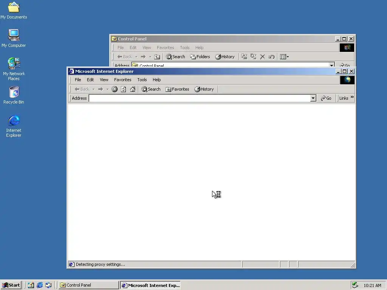
Task: Open View menu in Internet Explorer
Action: click(x=104, y=80)
